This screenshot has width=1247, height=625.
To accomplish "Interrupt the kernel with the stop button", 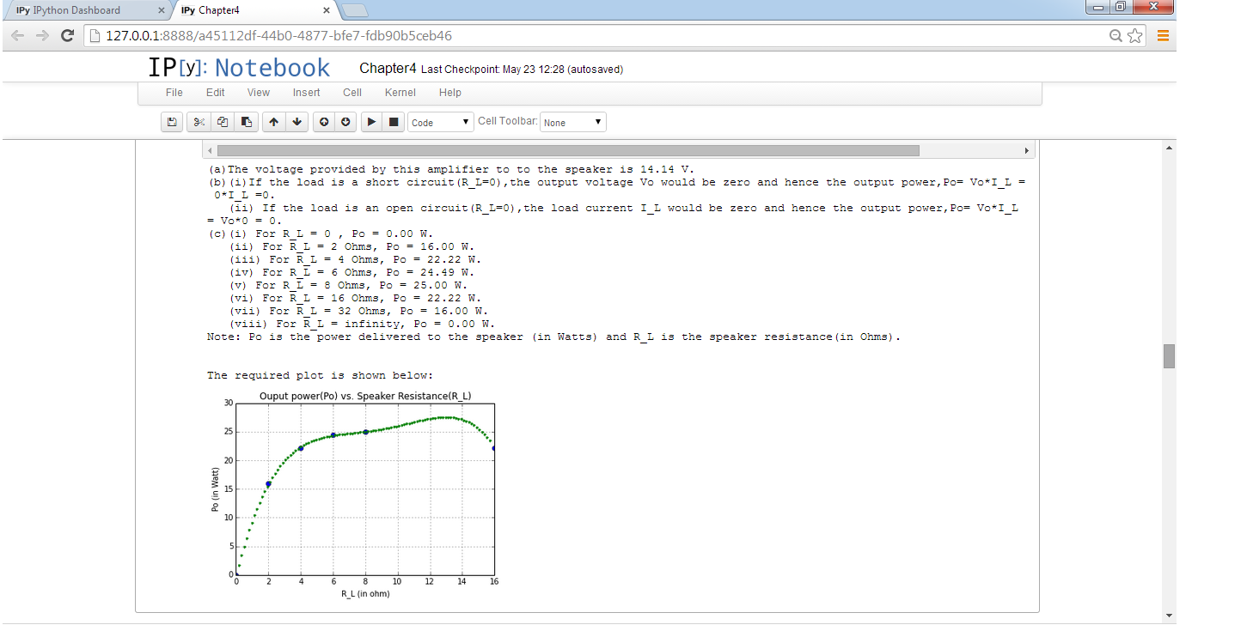I will pyautogui.click(x=394, y=123).
